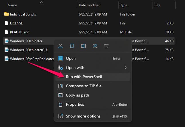
Task: Click the '75 KB' size cell
Action: coord(169,50)
